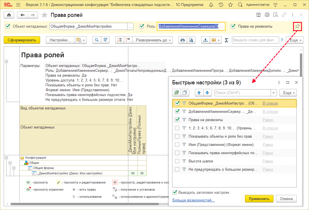Navigate forward with the right arrow
Image resolution: width=309 pixels, height=210 pixels.
33,15
